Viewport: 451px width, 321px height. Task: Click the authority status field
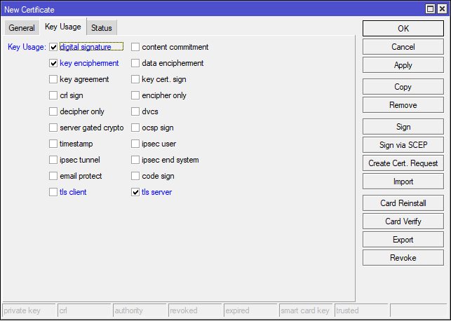click(140, 310)
